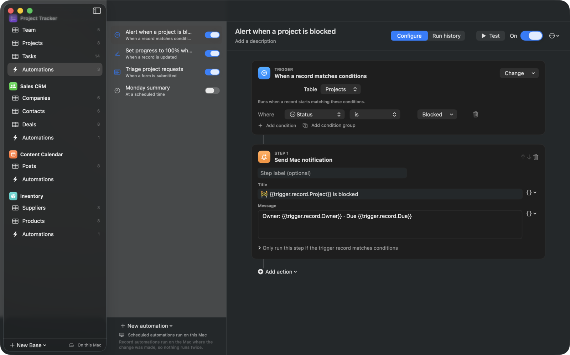Click the Monday summary clock icon
This screenshot has width=570, height=355.
(x=117, y=91)
